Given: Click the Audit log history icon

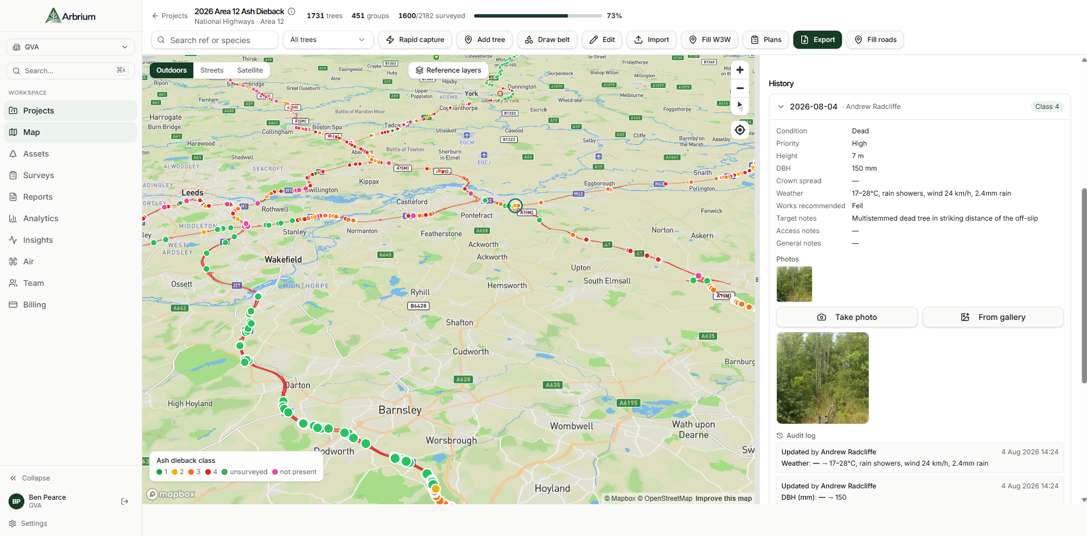Looking at the screenshot, I should (x=780, y=436).
